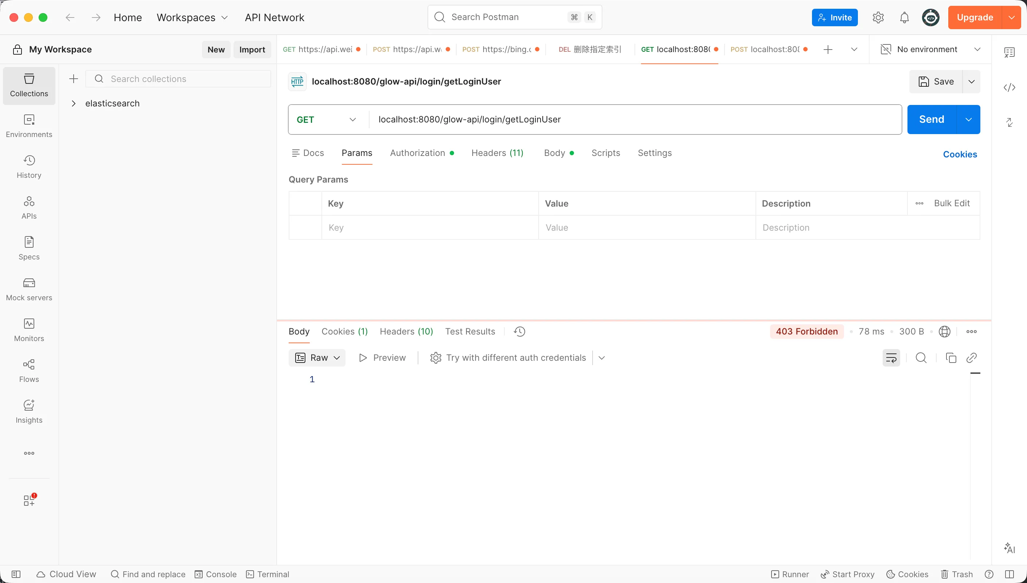
Task: Click the Cookies link under Send
Action: point(960,154)
